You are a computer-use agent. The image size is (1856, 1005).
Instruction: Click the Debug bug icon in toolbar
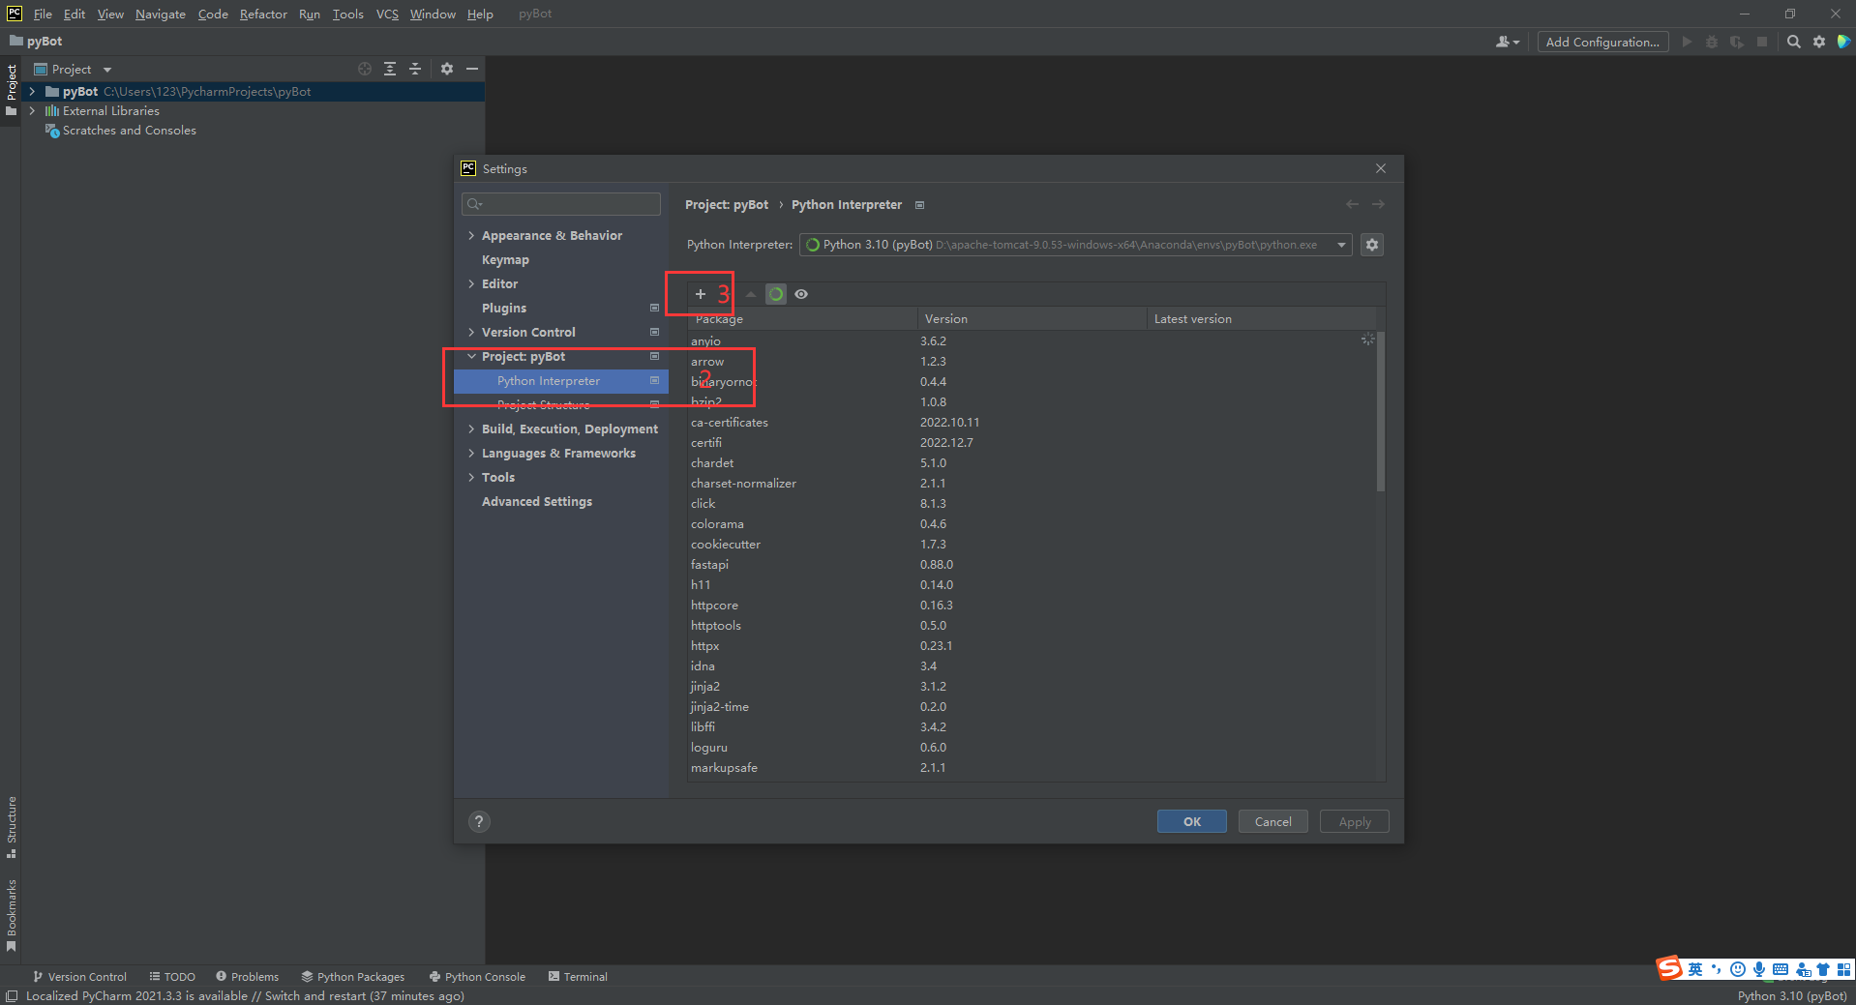coord(1712,42)
